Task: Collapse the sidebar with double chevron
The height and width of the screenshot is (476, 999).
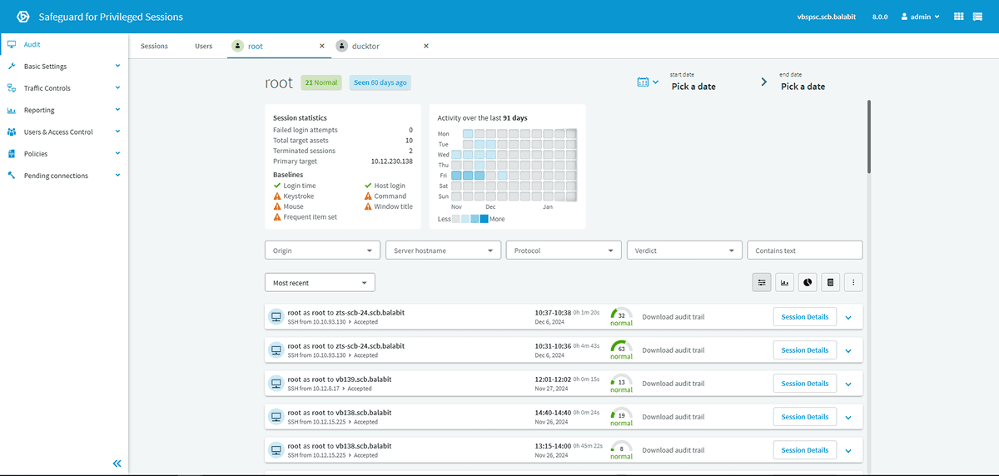Action: coord(117,464)
